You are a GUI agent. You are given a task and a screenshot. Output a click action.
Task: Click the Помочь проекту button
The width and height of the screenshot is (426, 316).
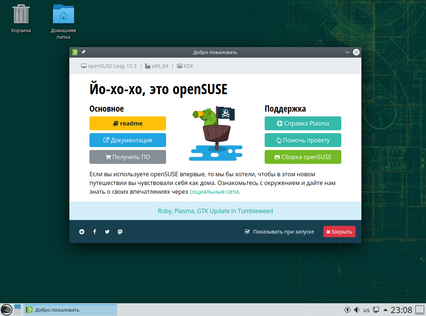coord(303,140)
